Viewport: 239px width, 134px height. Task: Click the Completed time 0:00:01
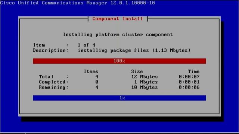(x=189, y=82)
